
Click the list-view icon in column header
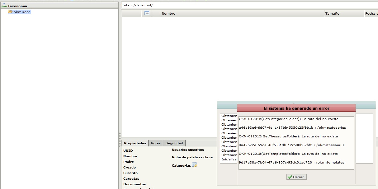147,13
